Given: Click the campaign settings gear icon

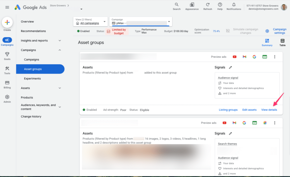Looking at the screenshot, I should point(267,31).
